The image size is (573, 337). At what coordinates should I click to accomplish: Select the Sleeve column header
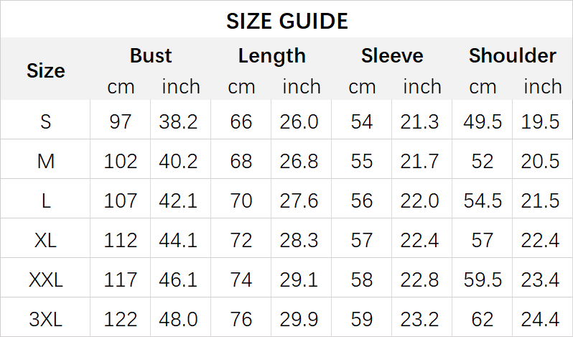point(392,56)
